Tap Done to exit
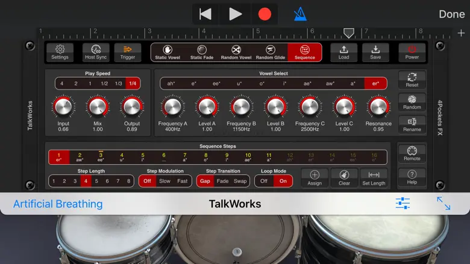Viewport: 470px width, 264px height. 451,14
